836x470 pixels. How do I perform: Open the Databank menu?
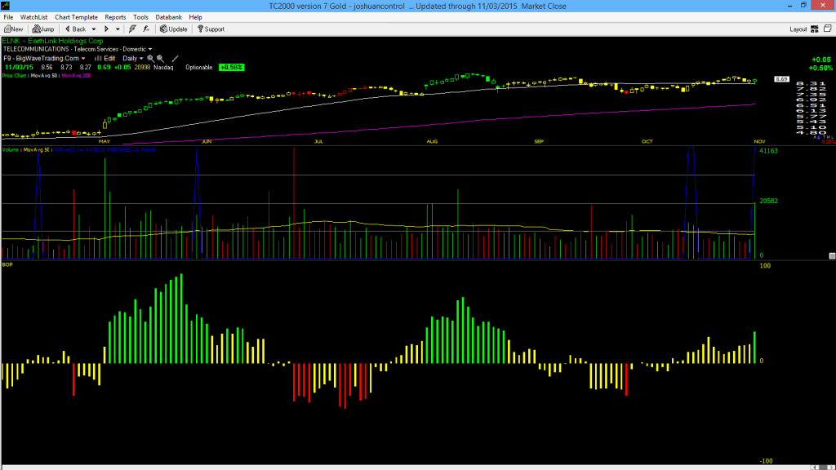pos(168,17)
